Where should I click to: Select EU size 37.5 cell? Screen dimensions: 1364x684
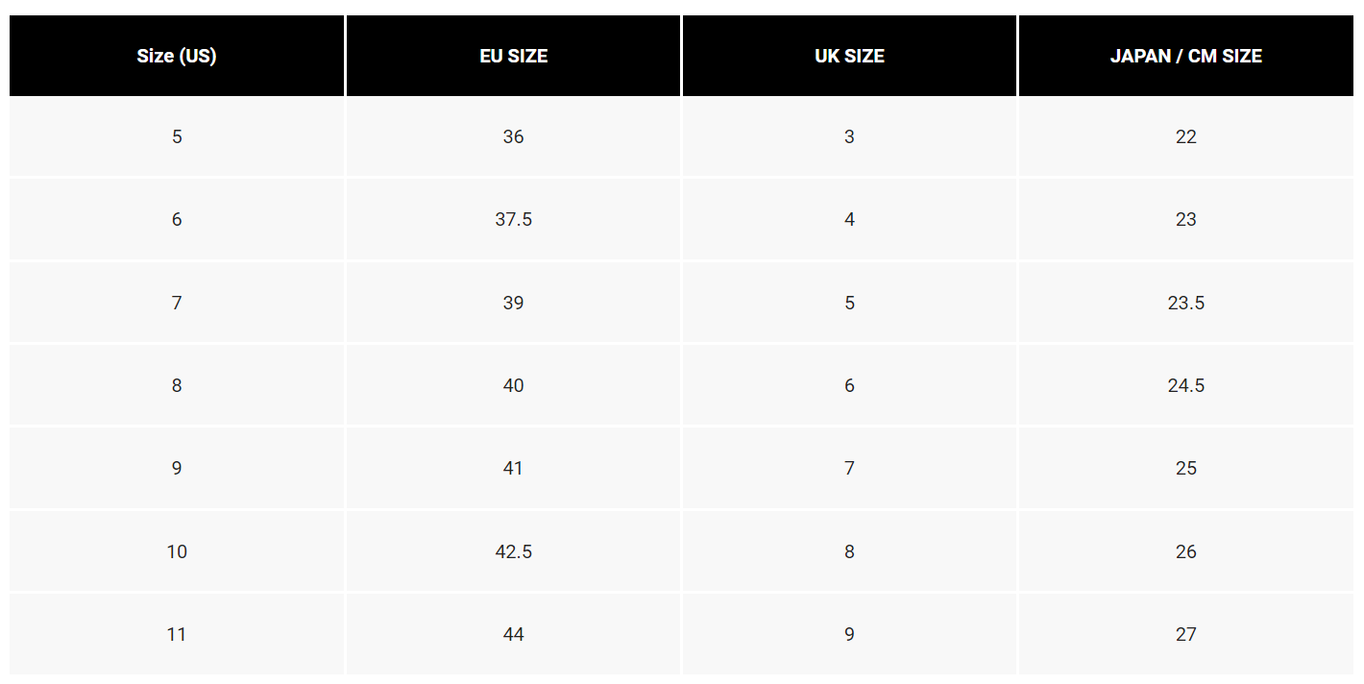click(x=514, y=219)
